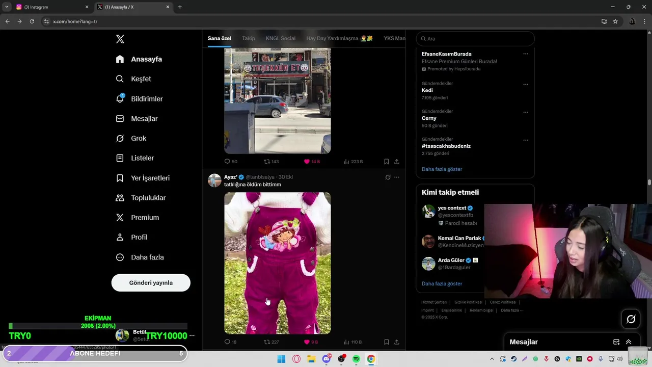Bookmark Ayaz' post
The image size is (652, 367).
387,342
